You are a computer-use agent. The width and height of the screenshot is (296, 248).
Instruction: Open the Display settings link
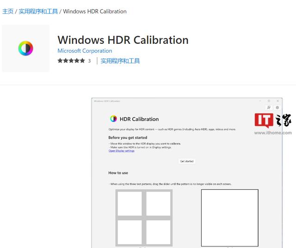point(121,151)
